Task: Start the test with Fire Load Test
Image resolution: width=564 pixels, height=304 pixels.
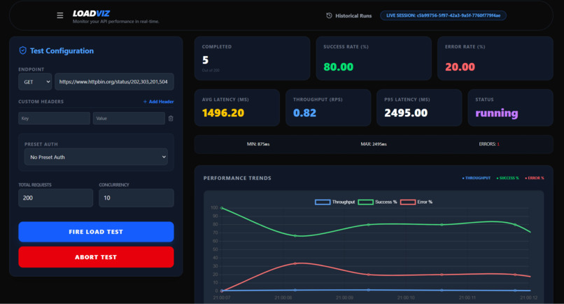Action: (x=96, y=232)
